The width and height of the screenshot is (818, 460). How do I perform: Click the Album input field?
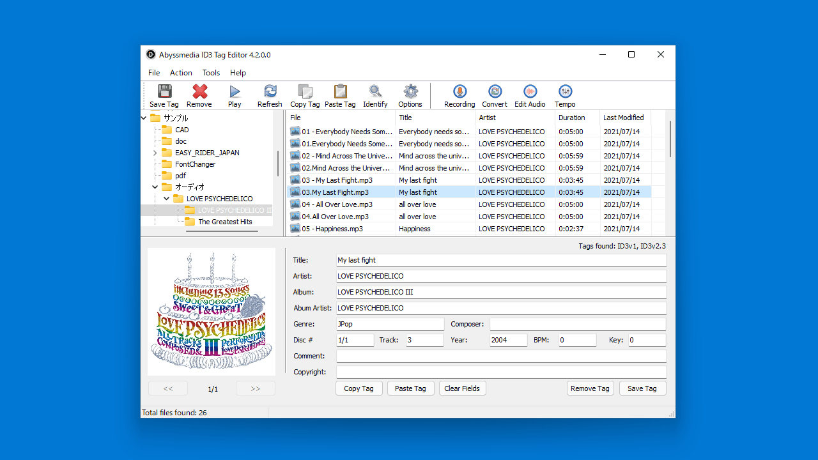[502, 292]
